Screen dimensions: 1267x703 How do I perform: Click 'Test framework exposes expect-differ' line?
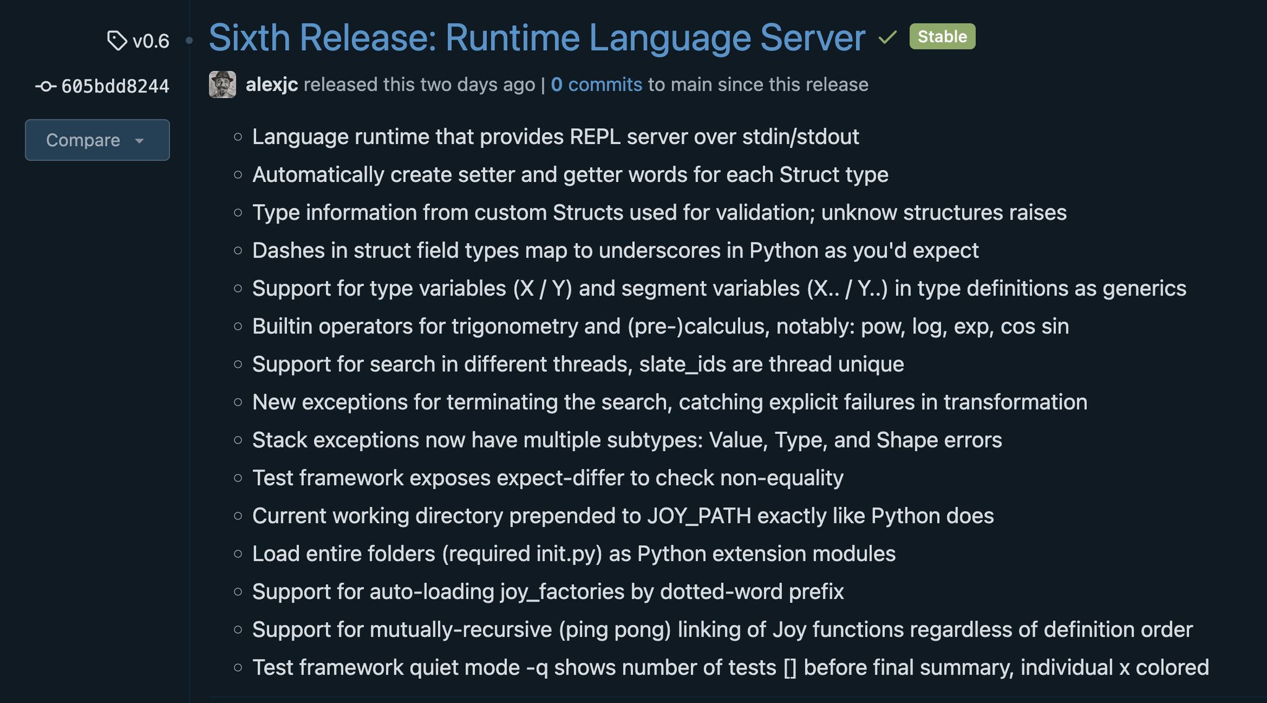[x=548, y=478]
